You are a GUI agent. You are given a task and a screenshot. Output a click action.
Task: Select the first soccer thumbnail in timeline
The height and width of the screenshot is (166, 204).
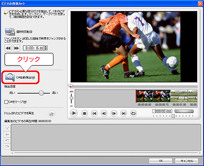tap(145, 96)
